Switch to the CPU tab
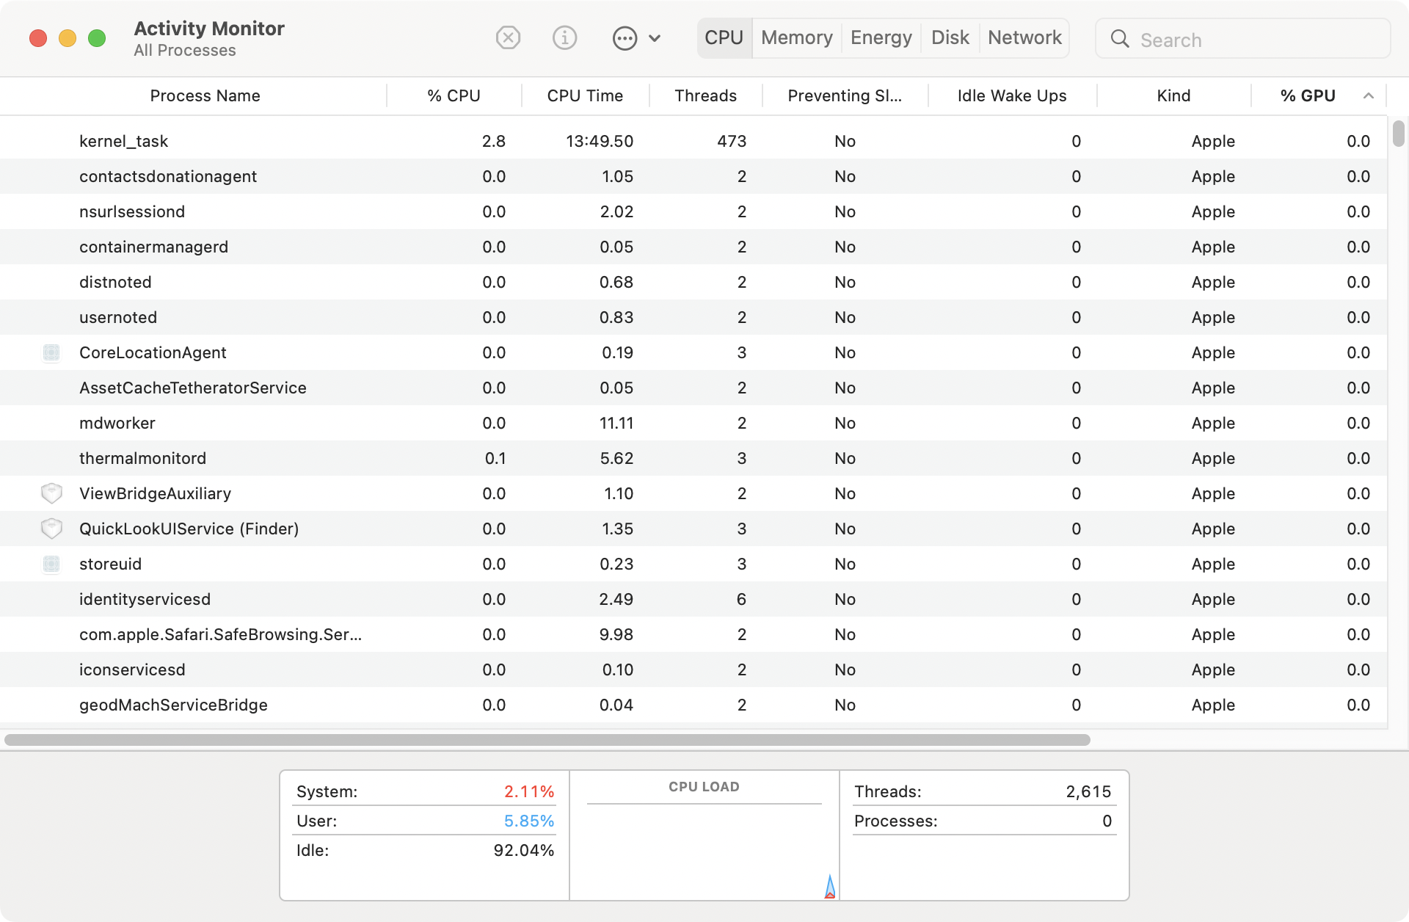The image size is (1409, 922). [724, 37]
